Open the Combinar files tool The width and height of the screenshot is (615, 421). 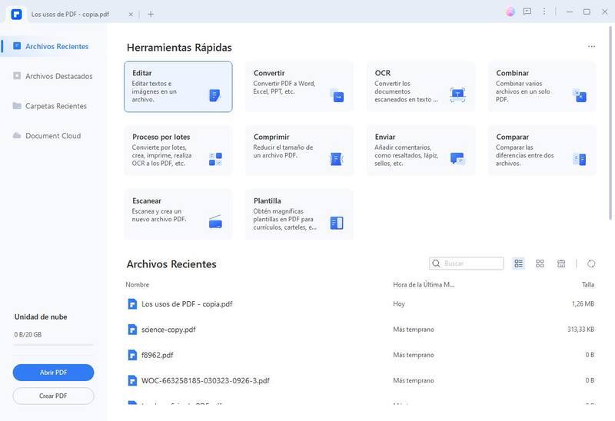pyautogui.click(x=541, y=87)
